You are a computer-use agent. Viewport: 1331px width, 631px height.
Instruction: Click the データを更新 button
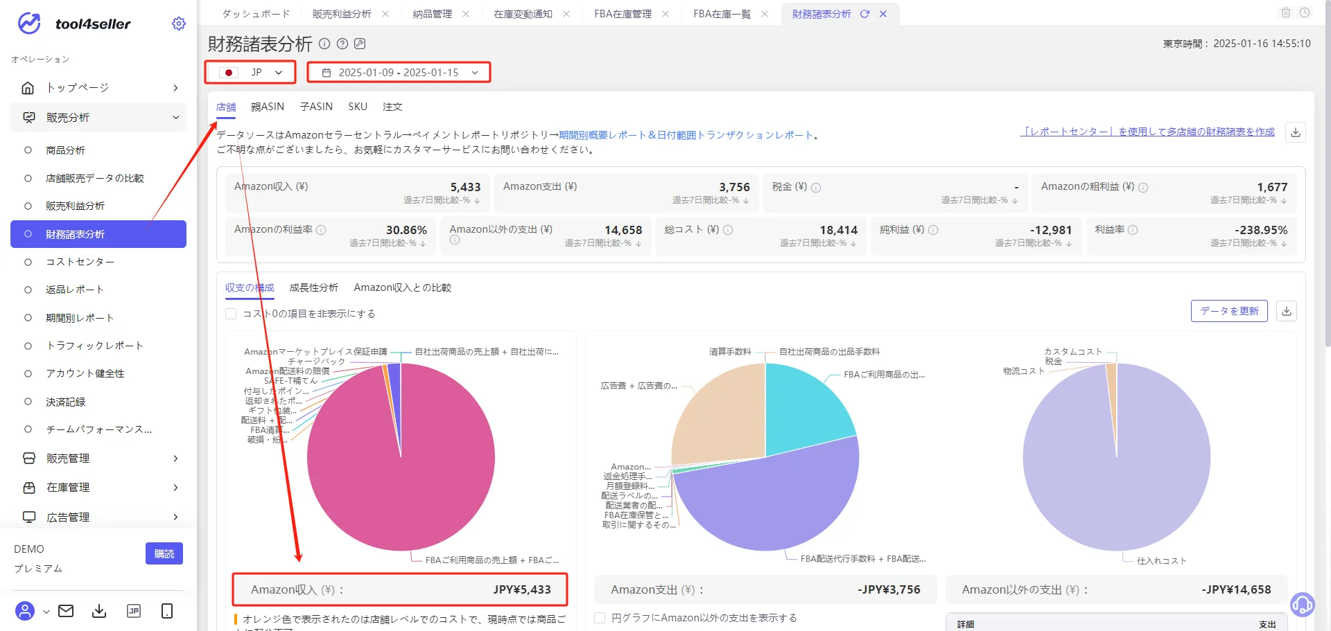1229,311
